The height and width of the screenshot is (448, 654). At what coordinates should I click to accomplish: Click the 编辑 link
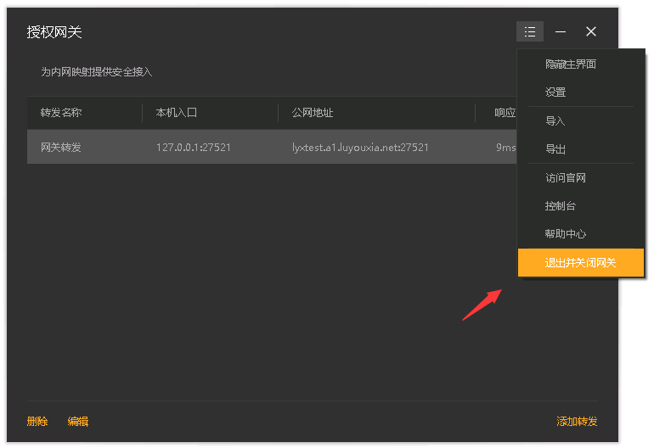(x=78, y=422)
